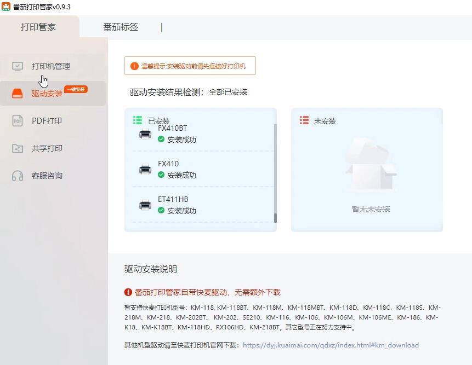Open the kuaimai driver download link
Image resolution: width=472 pixels, height=365 pixels.
click(x=331, y=345)
